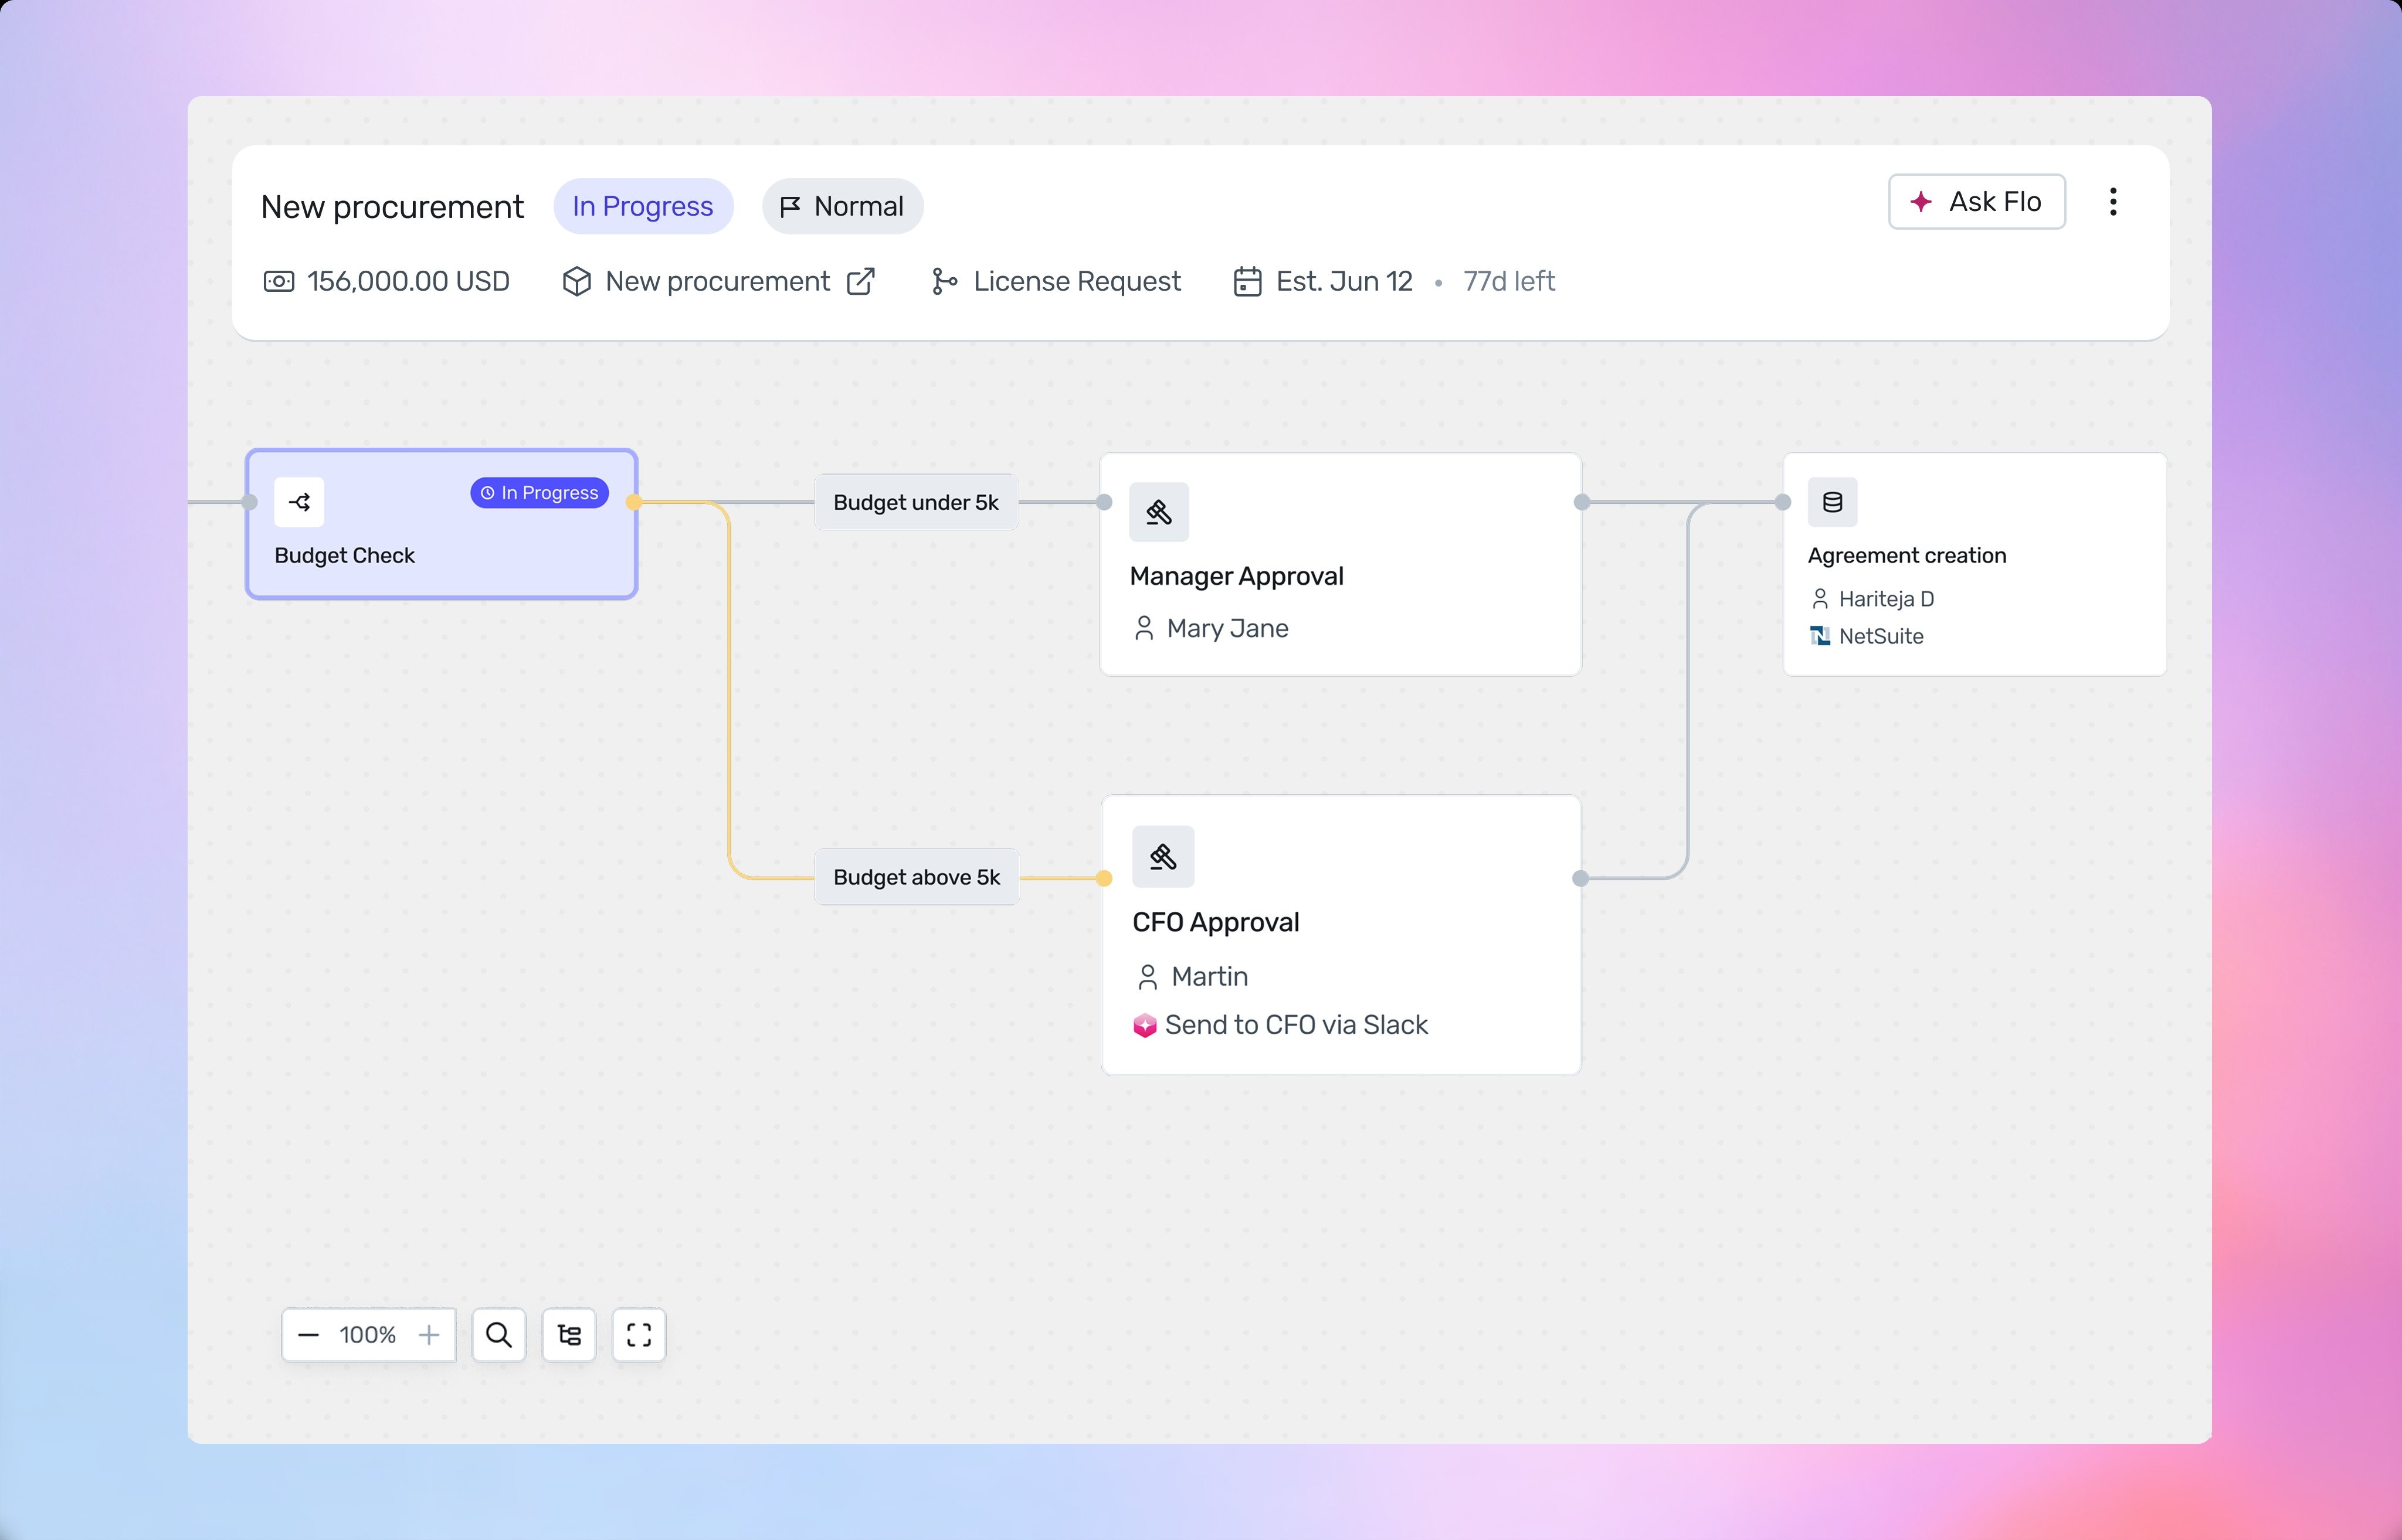Click the Hariteja D assignee name

[1886, 599]
